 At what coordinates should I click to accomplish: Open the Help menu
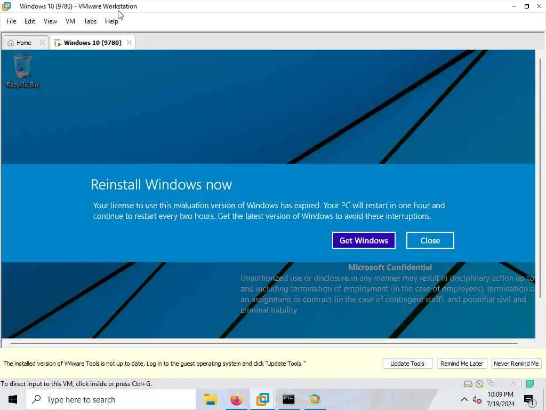pos(111,21)
